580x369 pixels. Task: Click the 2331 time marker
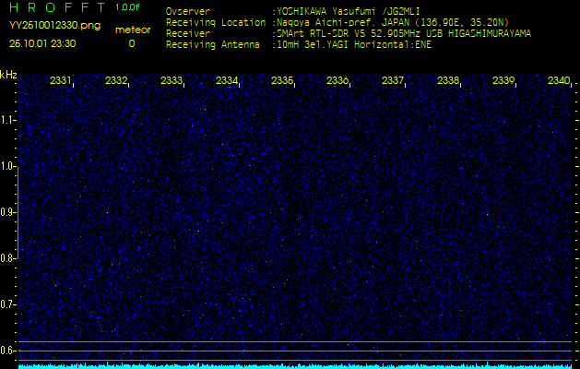61,81
